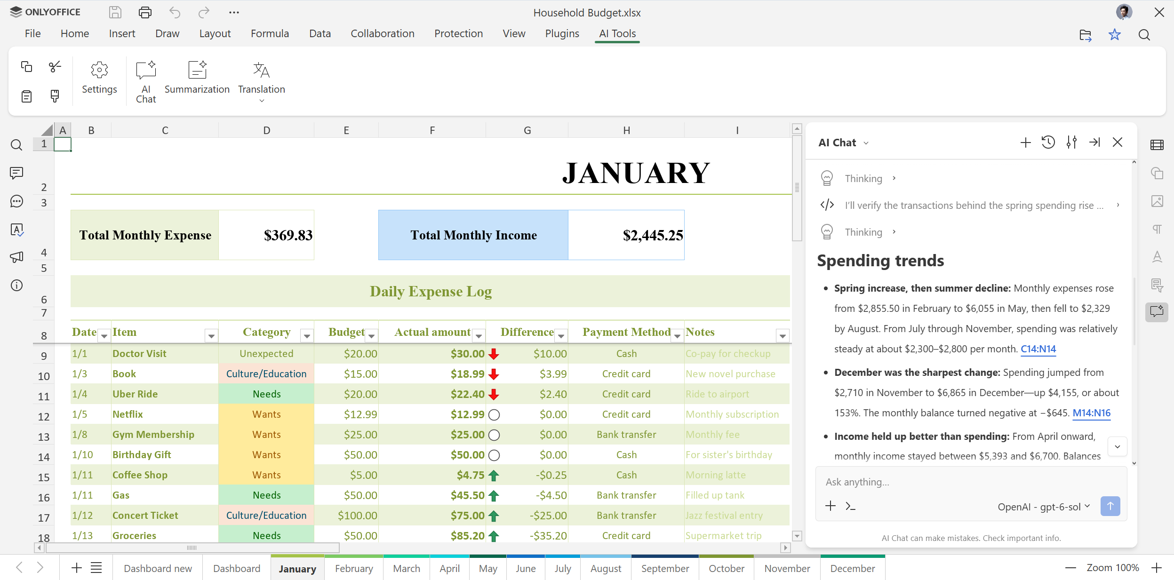
Task: Open the Comments panel in left sidebar
Action: 16,173
